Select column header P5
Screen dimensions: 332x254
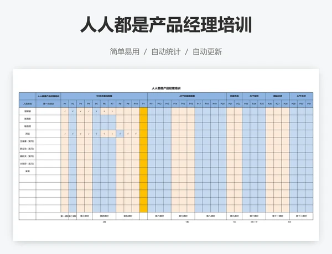[96, 104]
